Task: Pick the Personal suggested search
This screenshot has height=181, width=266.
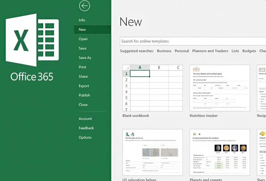Action: point(182,51)
